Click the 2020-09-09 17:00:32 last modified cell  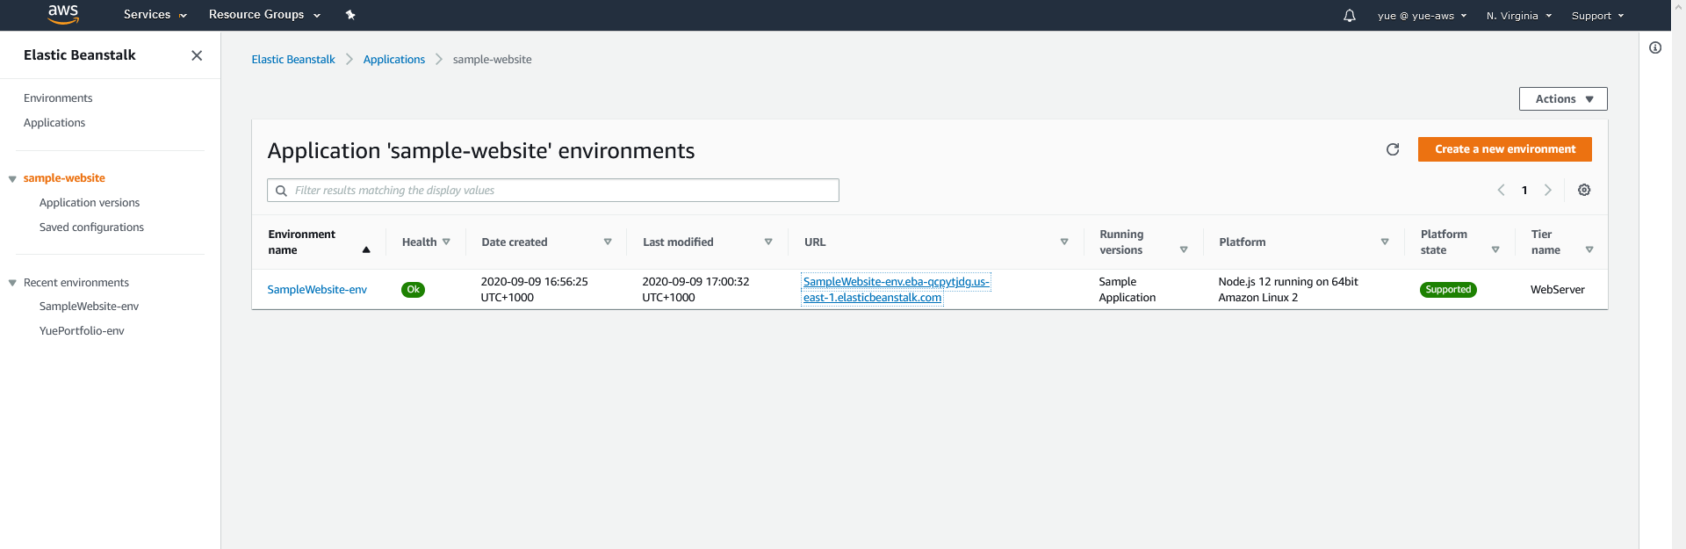[695, 290]
